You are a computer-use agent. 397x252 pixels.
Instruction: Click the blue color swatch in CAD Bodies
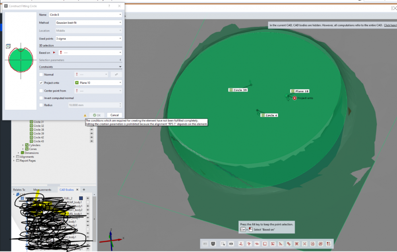(81, 198)
